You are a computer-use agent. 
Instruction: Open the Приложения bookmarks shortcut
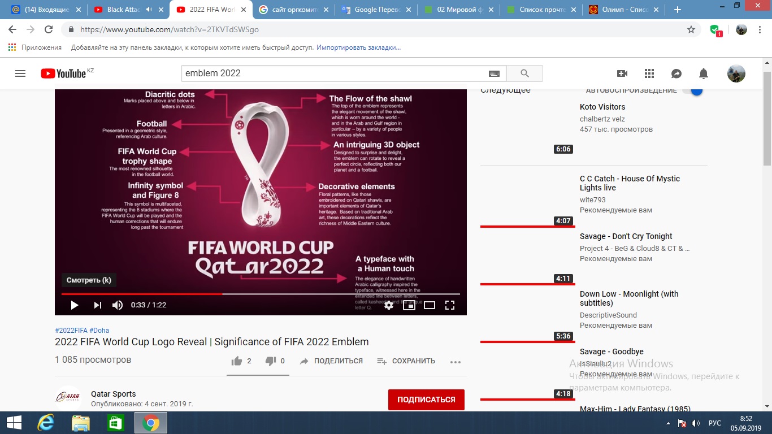[35, 48]
